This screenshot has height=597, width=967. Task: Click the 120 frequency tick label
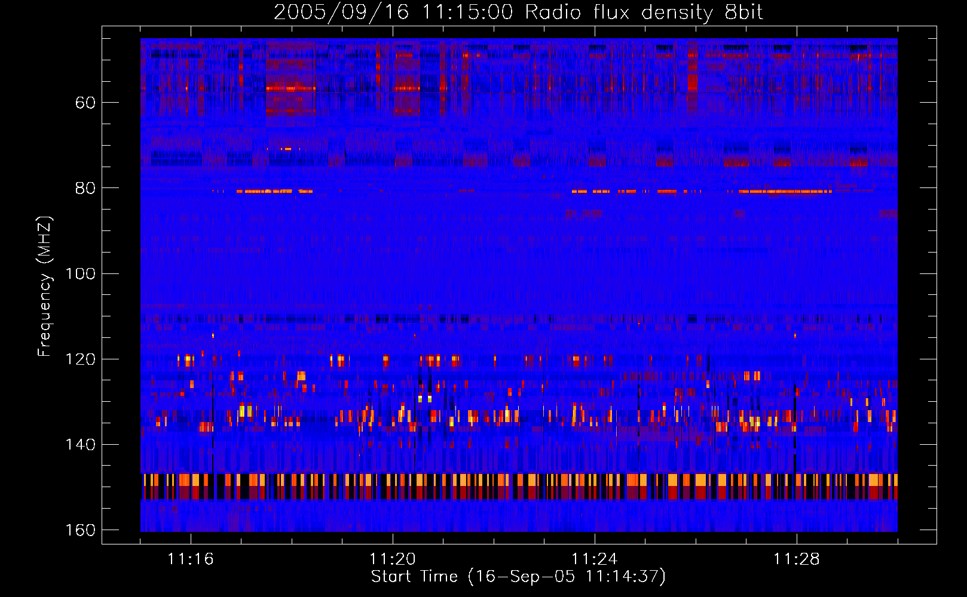click(x=81, y=359)
